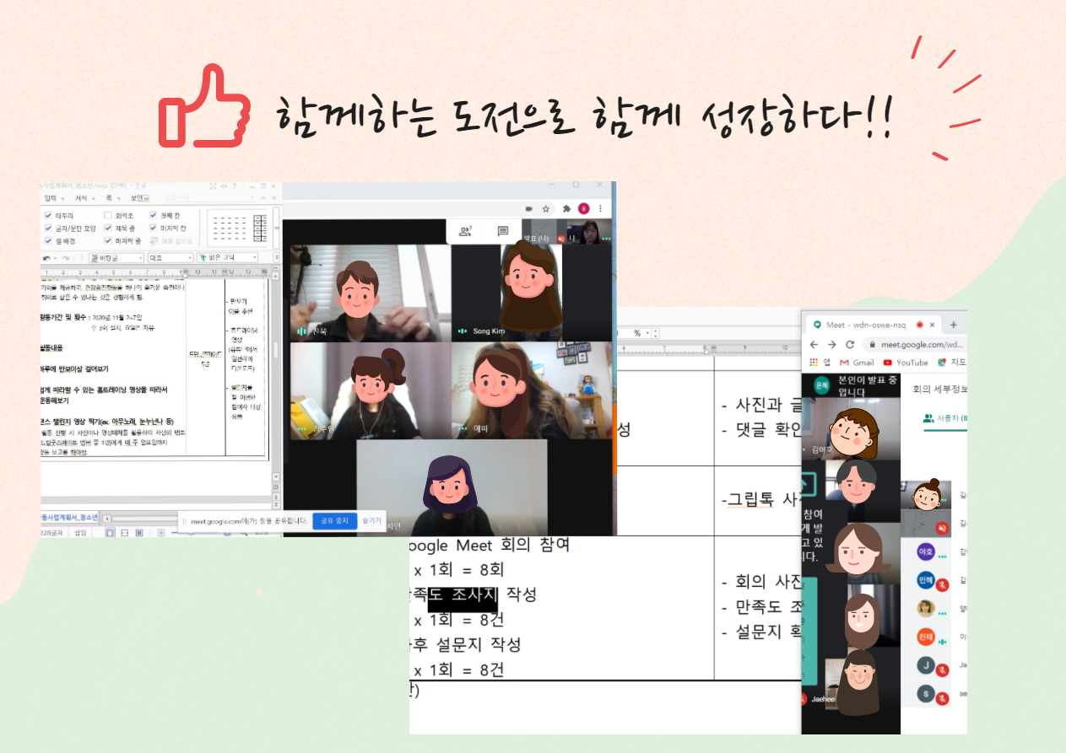Toggle the 첫째 칸 checkbox
This screenshot has width=1066, height=753.
154,216
